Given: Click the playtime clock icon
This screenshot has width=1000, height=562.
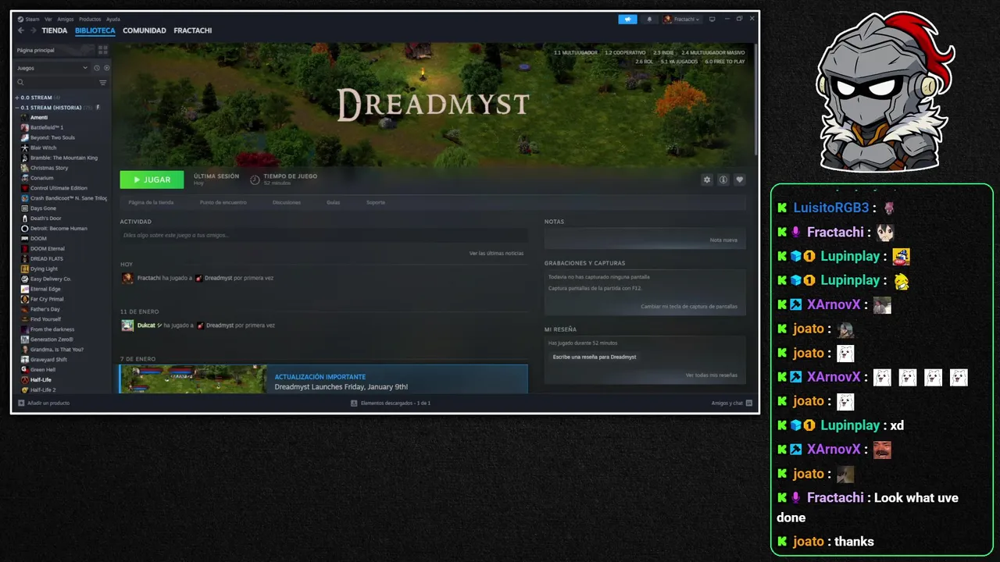Looking at the screenshot, I should click(255, 180).
